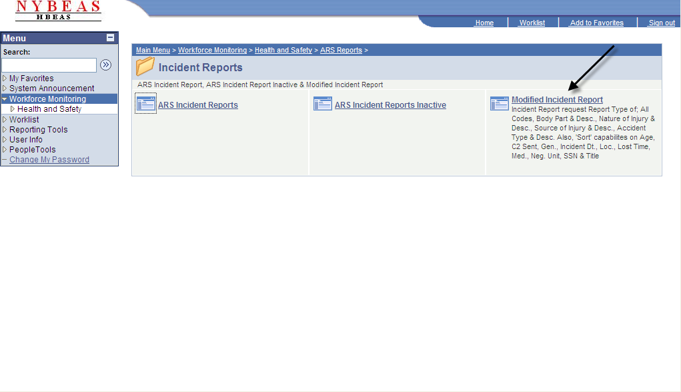Click Add to Favorites link

tap(596, 23)
